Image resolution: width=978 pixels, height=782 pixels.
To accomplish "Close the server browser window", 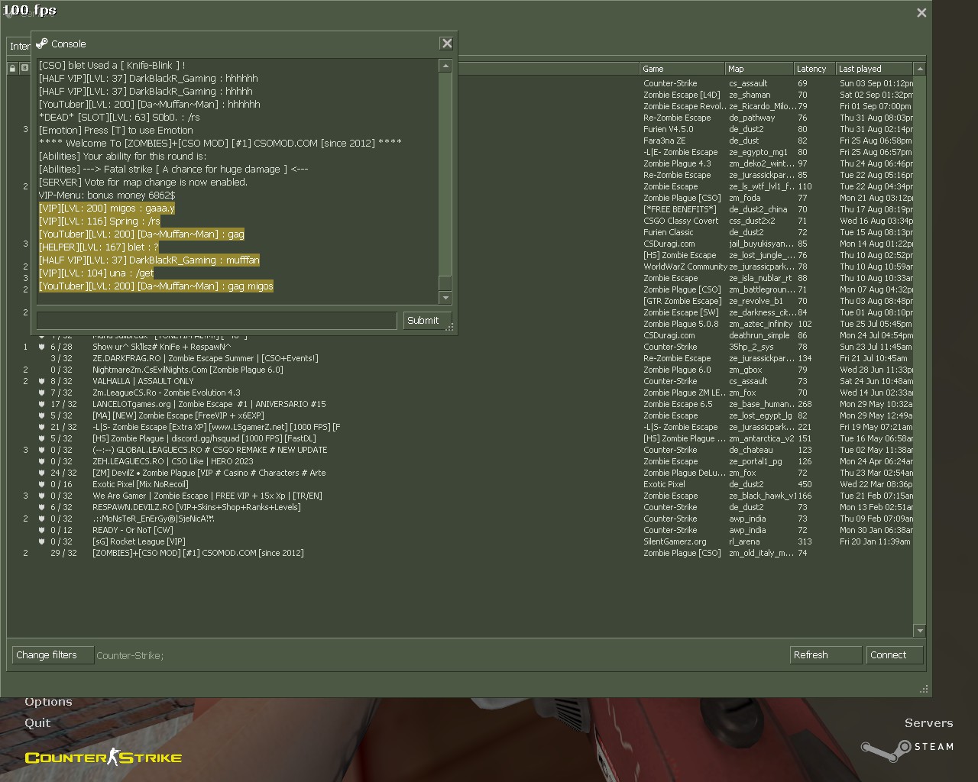I will (921, 12).
